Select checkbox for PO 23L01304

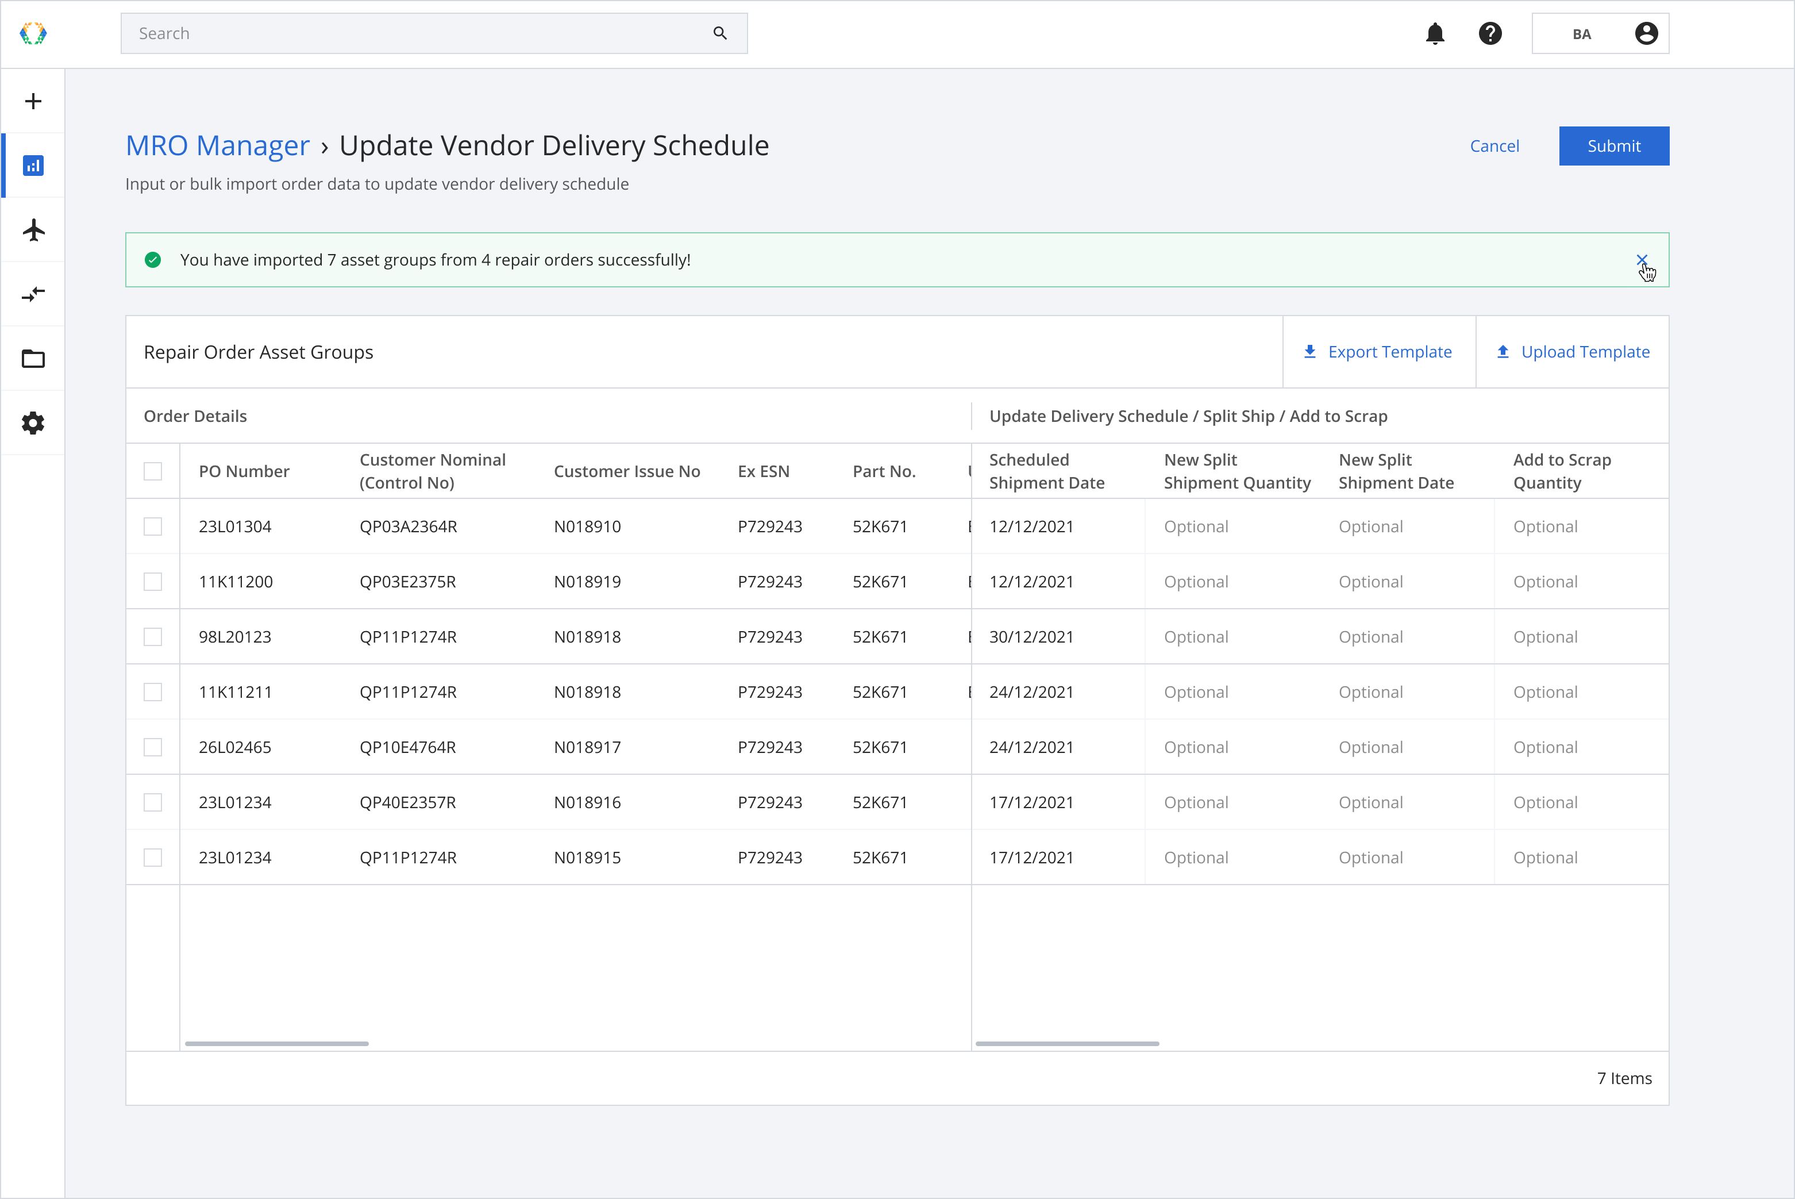153,526
